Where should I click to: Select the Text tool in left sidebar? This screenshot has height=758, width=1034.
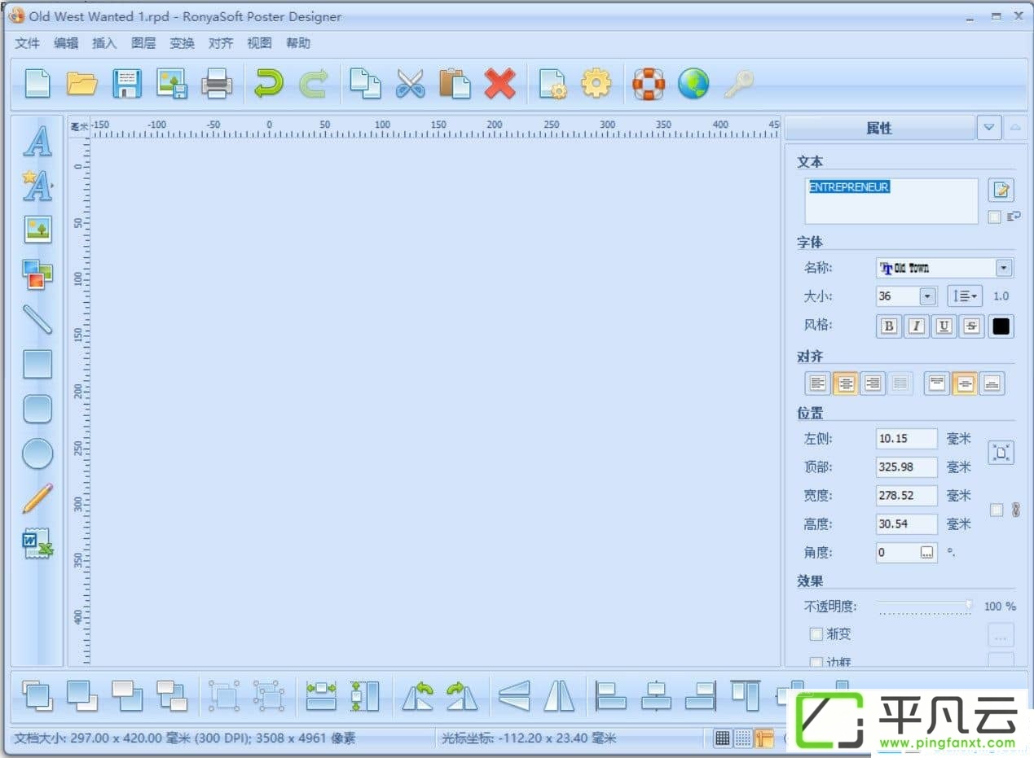coord(37,141)
